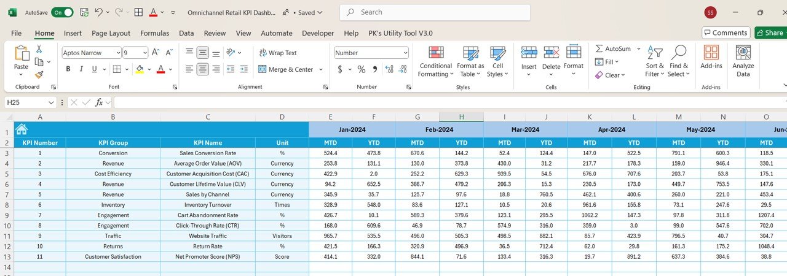Toggle bold formatting
787x276 pixels.
coord(68,69)
